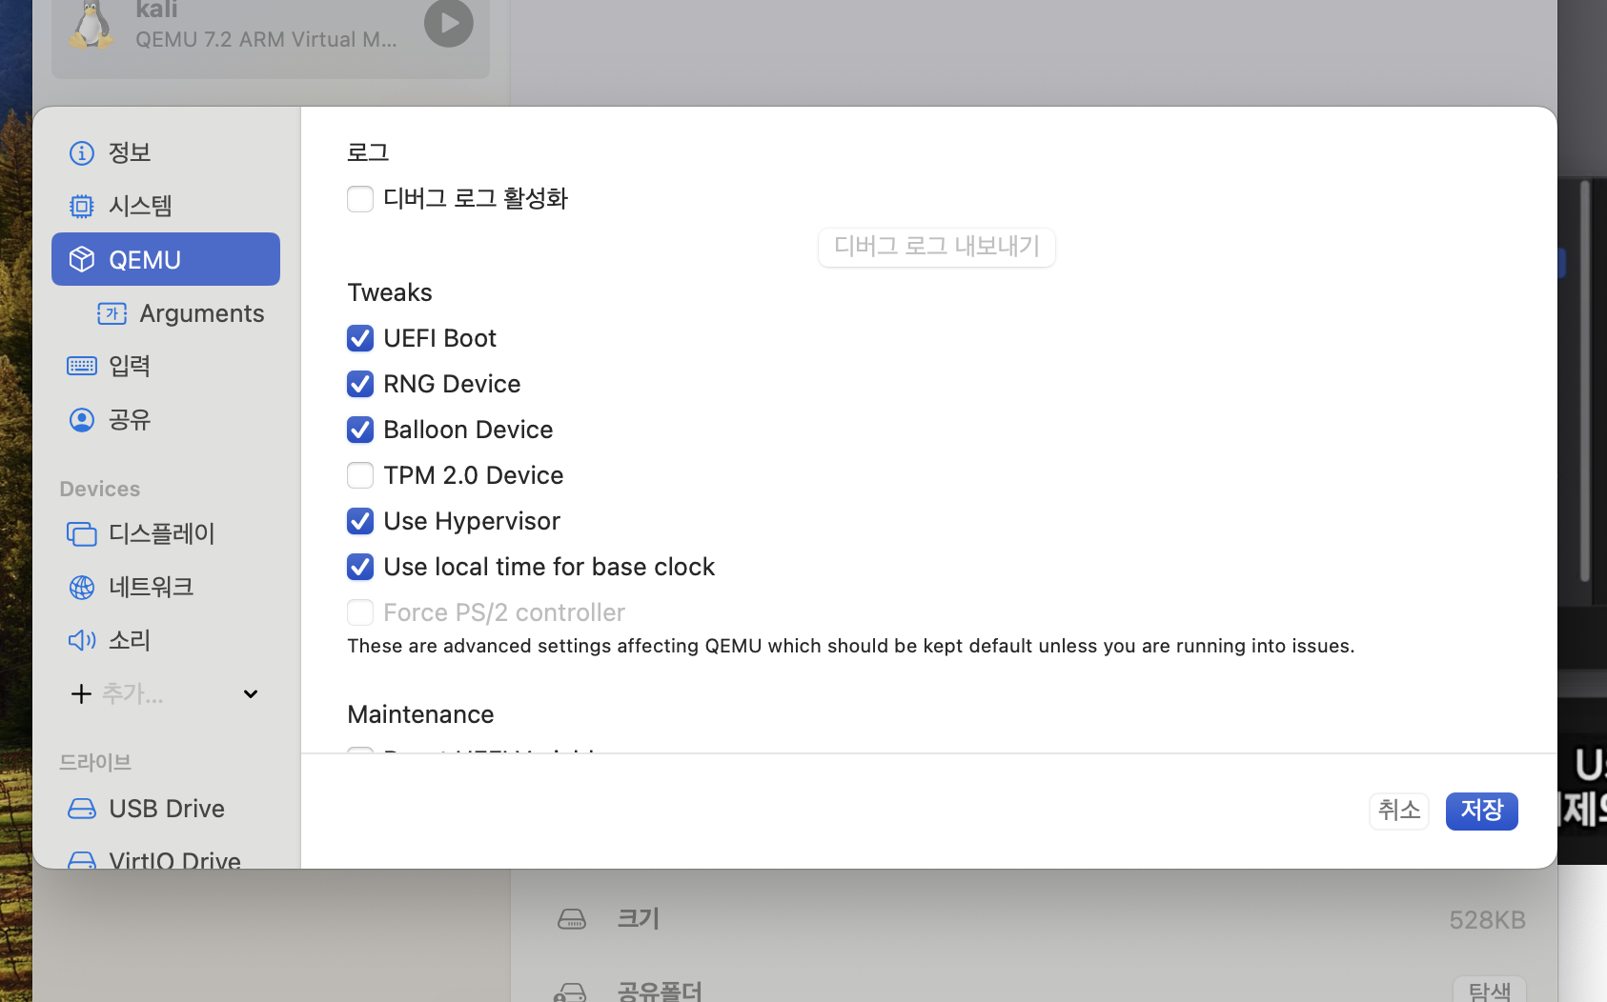The height and width of the screenshot is (1002, 1607).
Task: Switch to the 입력 settings tab
Action: click(x=166, y=366)
